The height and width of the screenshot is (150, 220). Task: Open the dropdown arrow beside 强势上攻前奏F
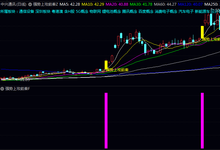[2, 89]
